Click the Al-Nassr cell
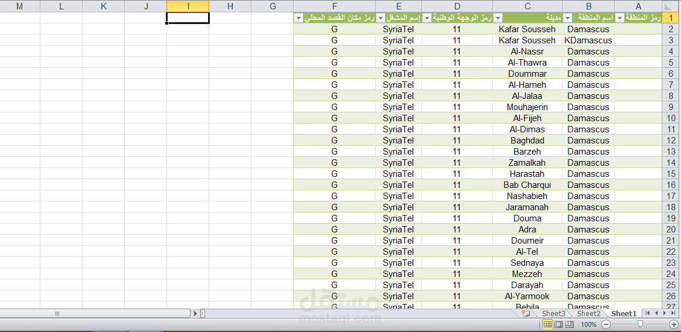 click(527, 52)
